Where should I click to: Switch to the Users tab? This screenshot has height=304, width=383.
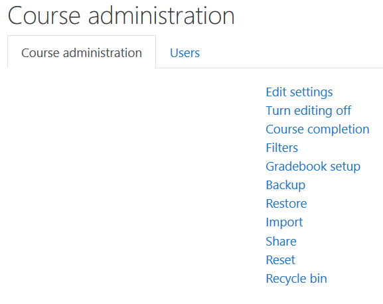click(185, 52)
